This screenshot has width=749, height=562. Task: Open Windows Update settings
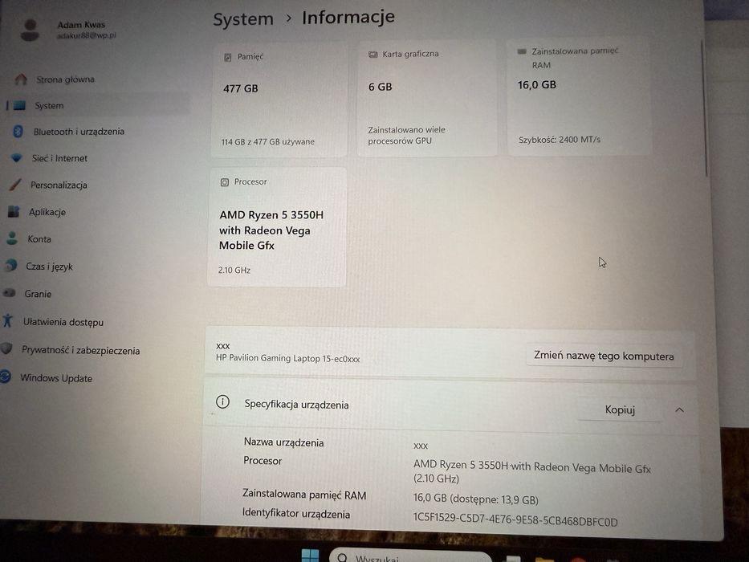56,378
